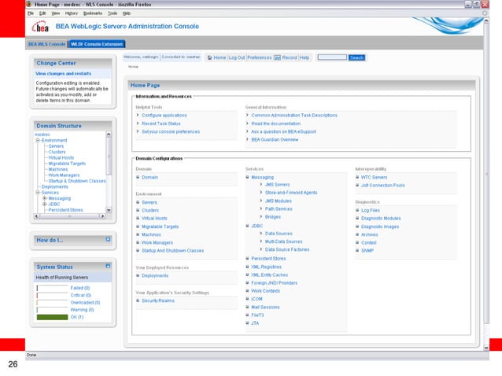Expand the JDBC node in Domain Structure
This screenshot has width=502, height=376.
[45, 204]
